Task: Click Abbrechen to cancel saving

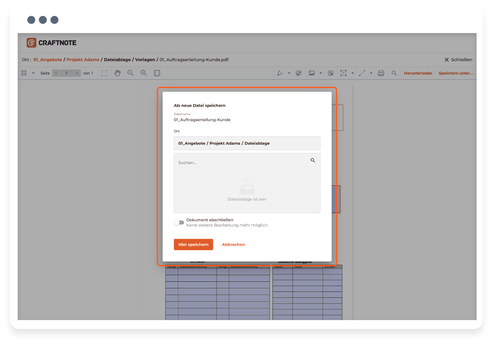Action: coord(233,245)
